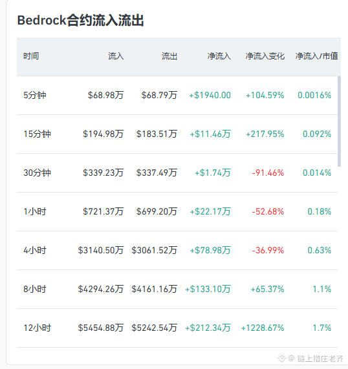The image size is (348, 369).
Task: Click the 净流入 column header
Action: coord(219,56)
